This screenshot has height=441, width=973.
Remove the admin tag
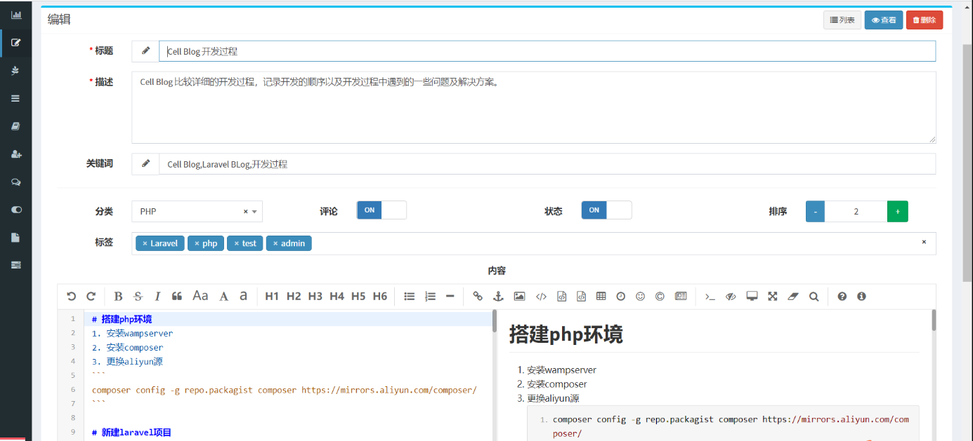[275, 243]
